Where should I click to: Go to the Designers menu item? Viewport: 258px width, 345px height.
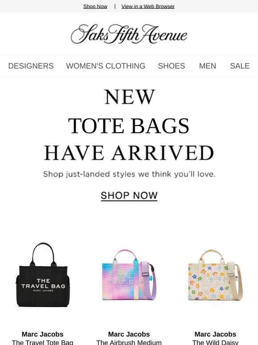coord(31,66)
